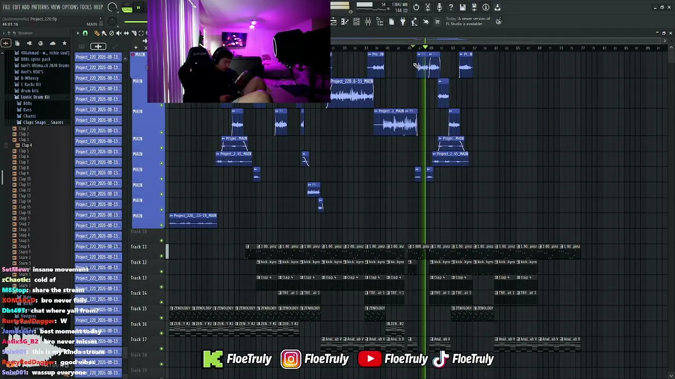675x379 pixels.
Task: Open the playlist options arrow menu
Action: (78, 33)
